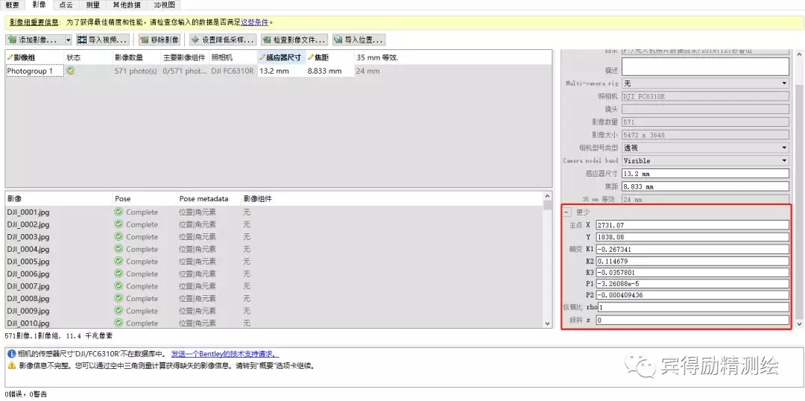Click the green status checkmark for Photogroup 1
The width and height of the screenshot is (805, 401).
tap(70, 72)
